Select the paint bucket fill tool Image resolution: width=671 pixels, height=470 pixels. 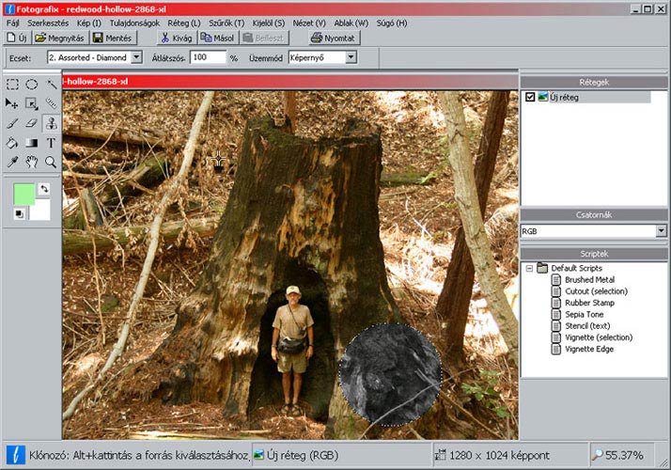[12, 143]
